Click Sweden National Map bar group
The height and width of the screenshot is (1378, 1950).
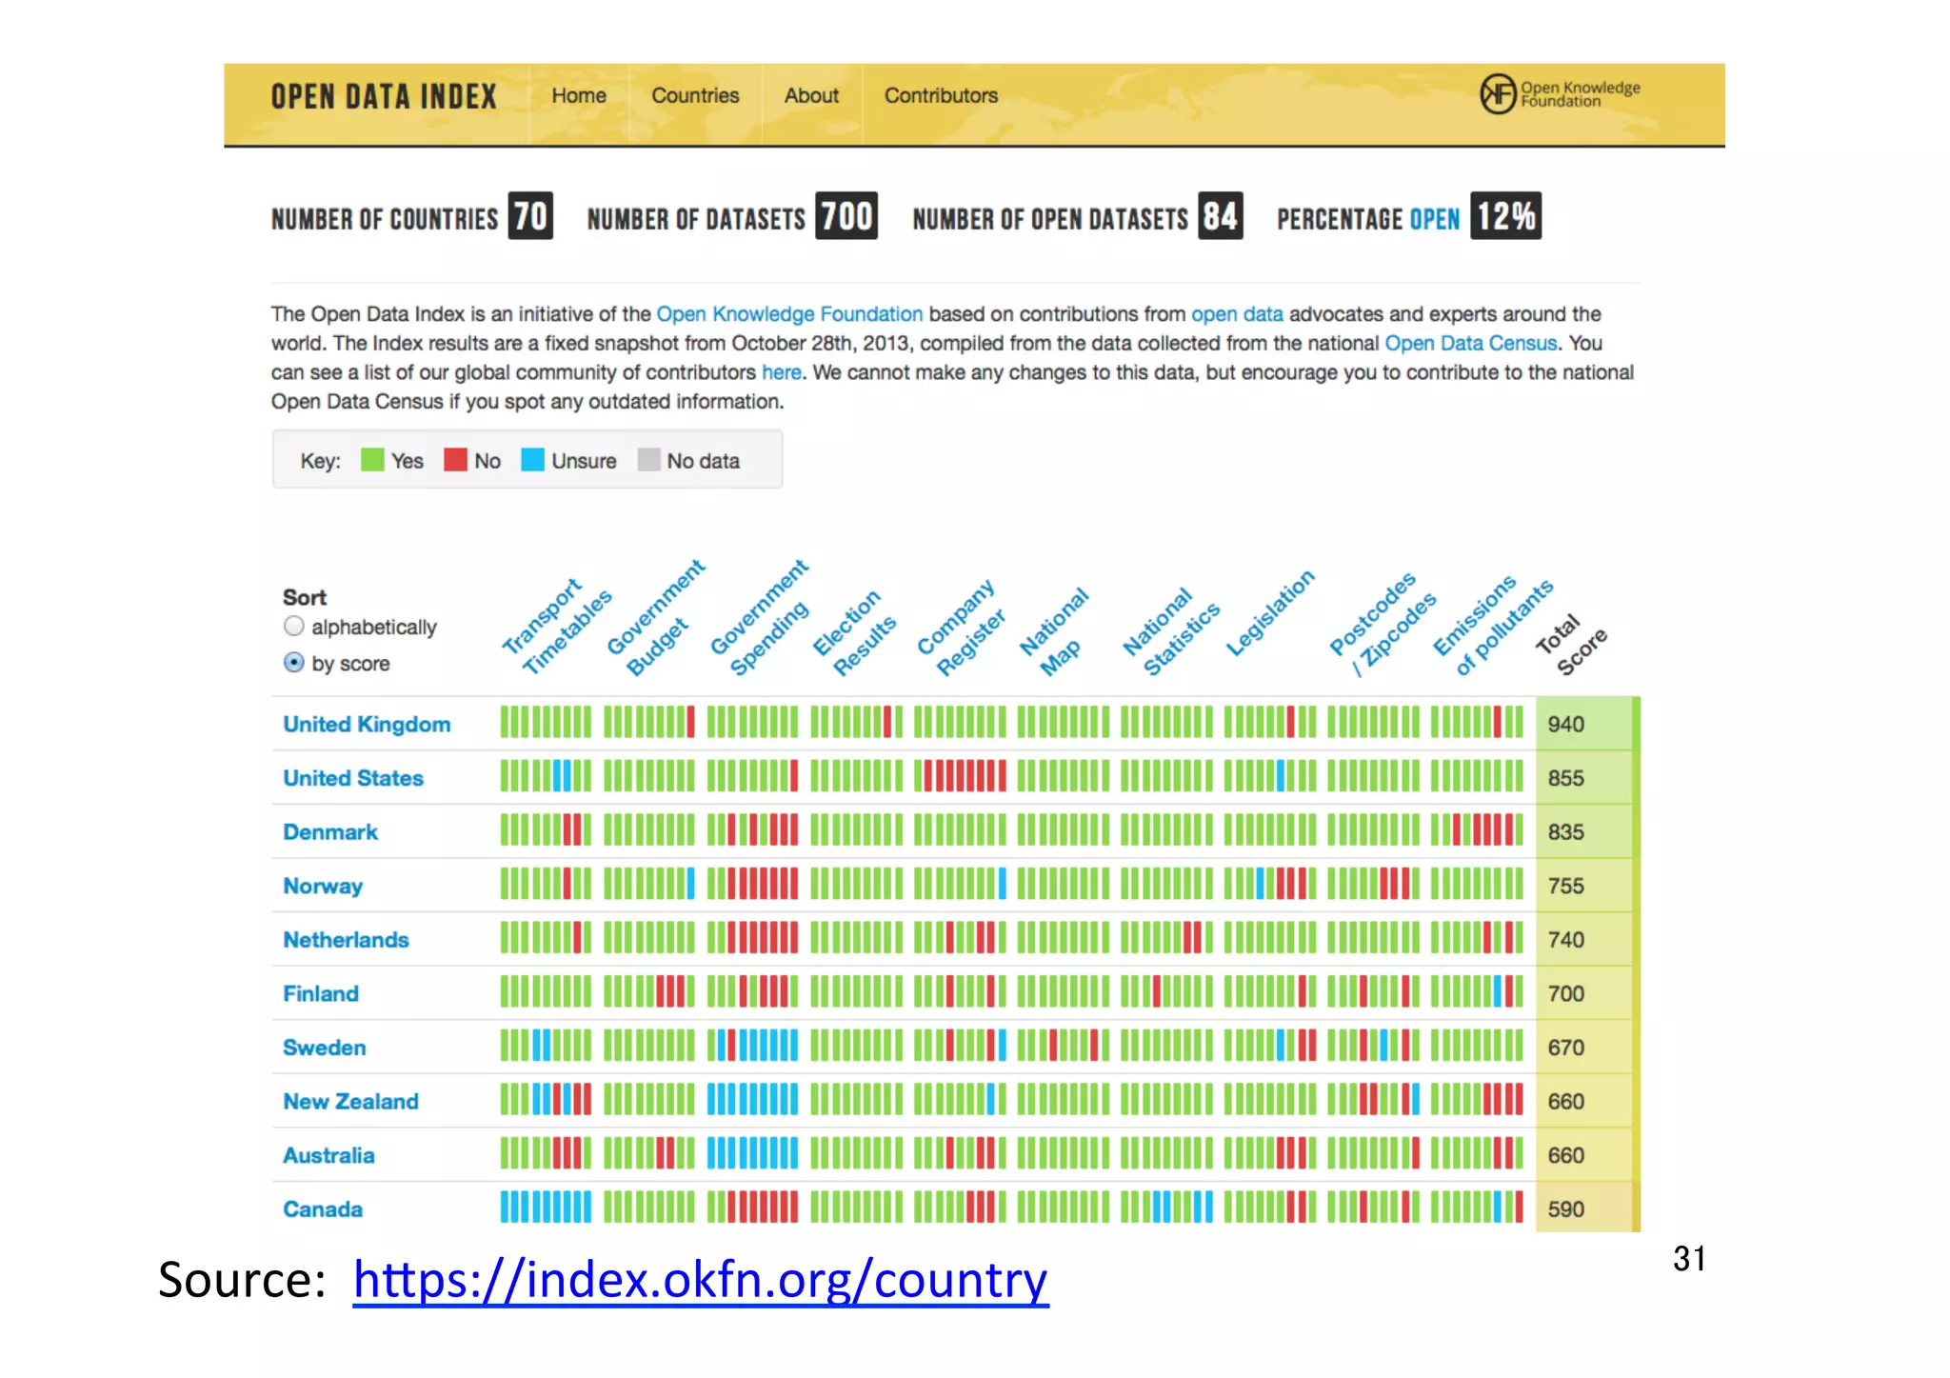point(1063,1045)
